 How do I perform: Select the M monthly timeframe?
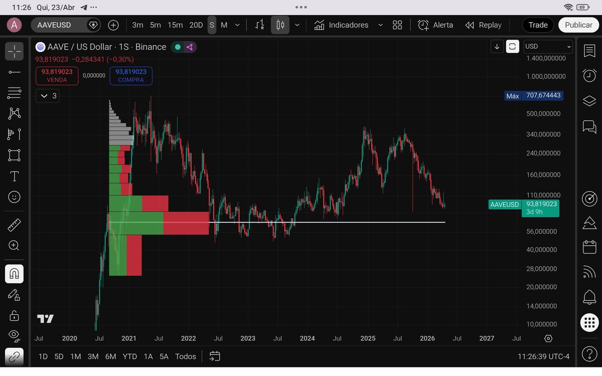[x=224, y=25]
